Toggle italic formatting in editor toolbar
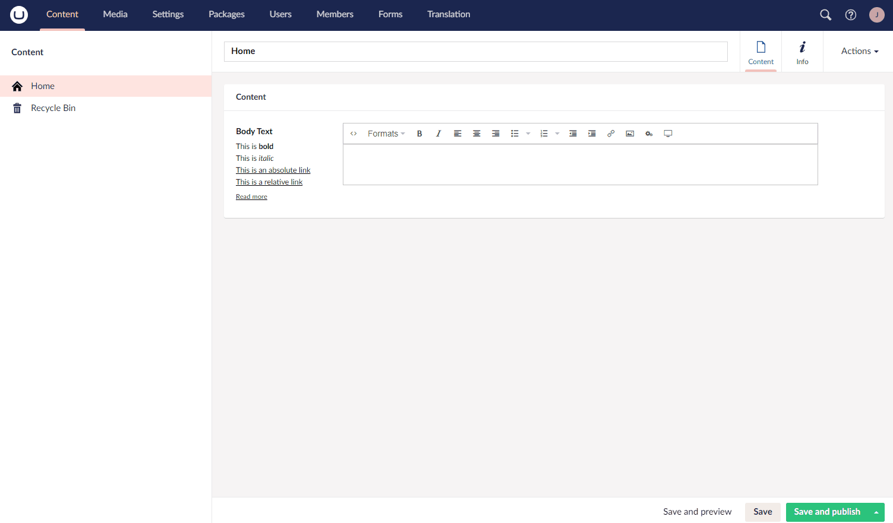The width and height of the screenshot is (893, 523). [x=438, y=134]
